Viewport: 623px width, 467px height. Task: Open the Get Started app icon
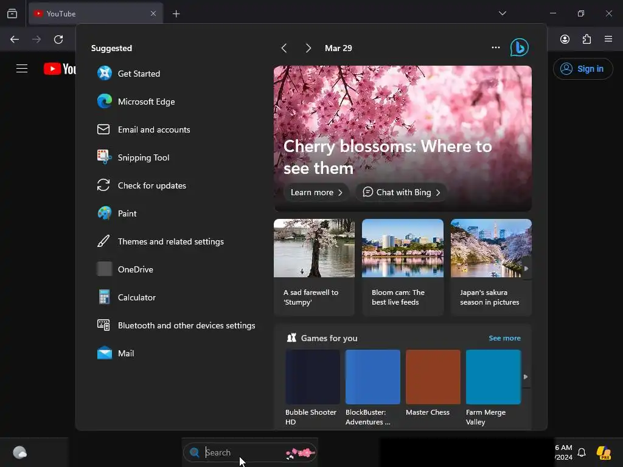(x=105, y=74)
